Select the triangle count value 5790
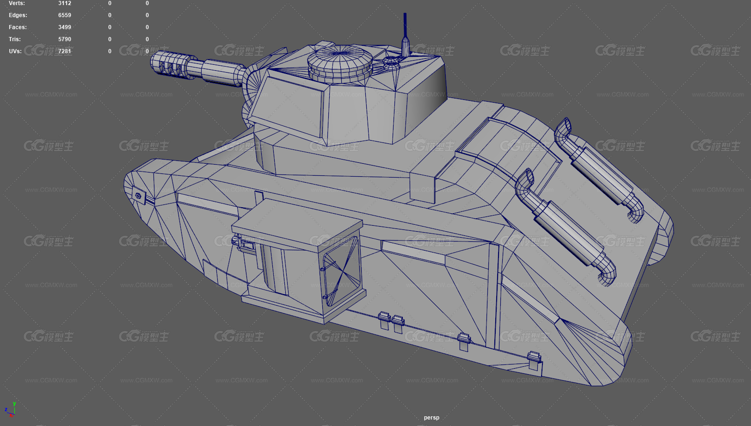Image resolution: width=751 pixels, height=426 pixels. (65, 39)
